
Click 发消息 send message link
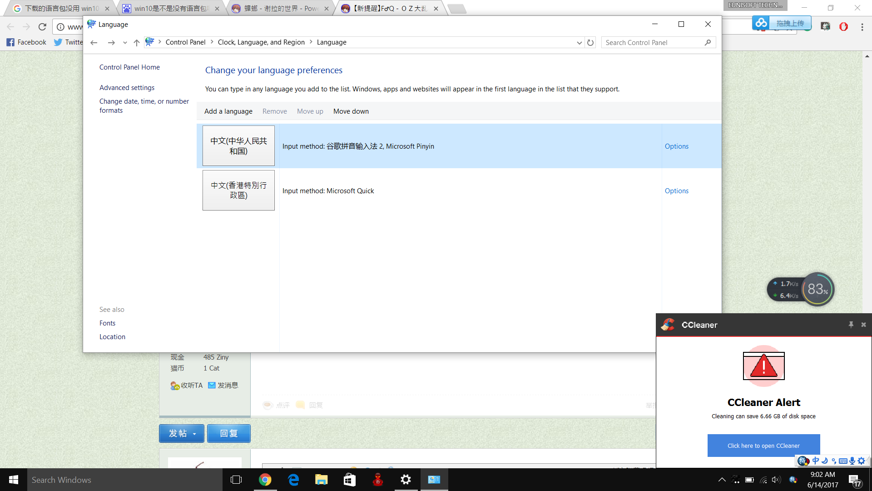click(x=223, y=386)
